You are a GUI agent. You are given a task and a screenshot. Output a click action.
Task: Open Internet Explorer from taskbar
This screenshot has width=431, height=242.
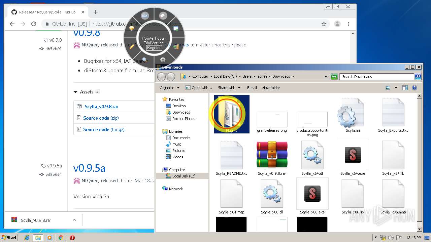(27, 238)
